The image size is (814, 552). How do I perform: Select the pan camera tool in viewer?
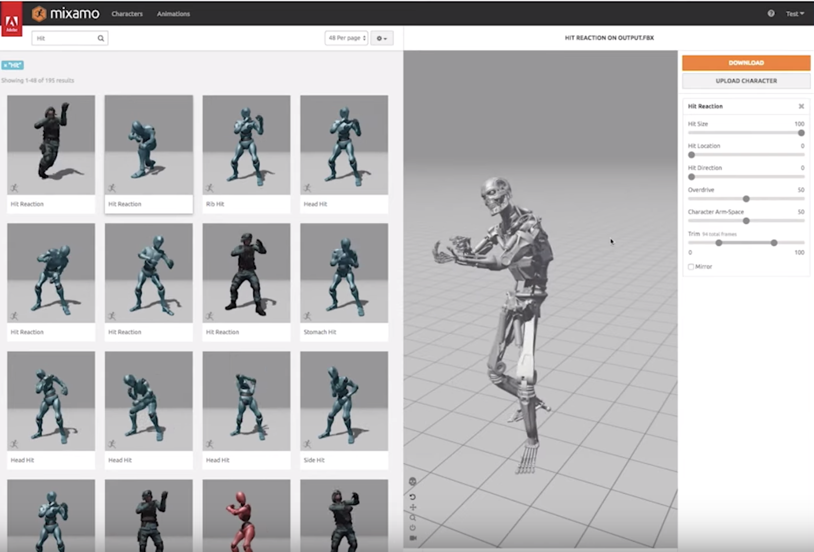point(413,507)
